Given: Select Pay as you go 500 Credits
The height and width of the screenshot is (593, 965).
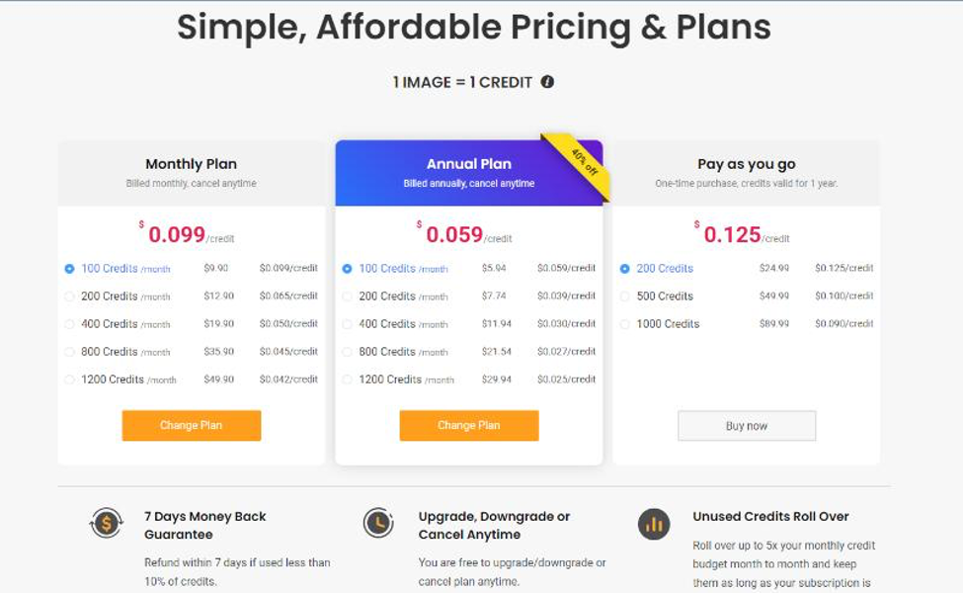Looking at the screenshot, I should pos(624,296).
